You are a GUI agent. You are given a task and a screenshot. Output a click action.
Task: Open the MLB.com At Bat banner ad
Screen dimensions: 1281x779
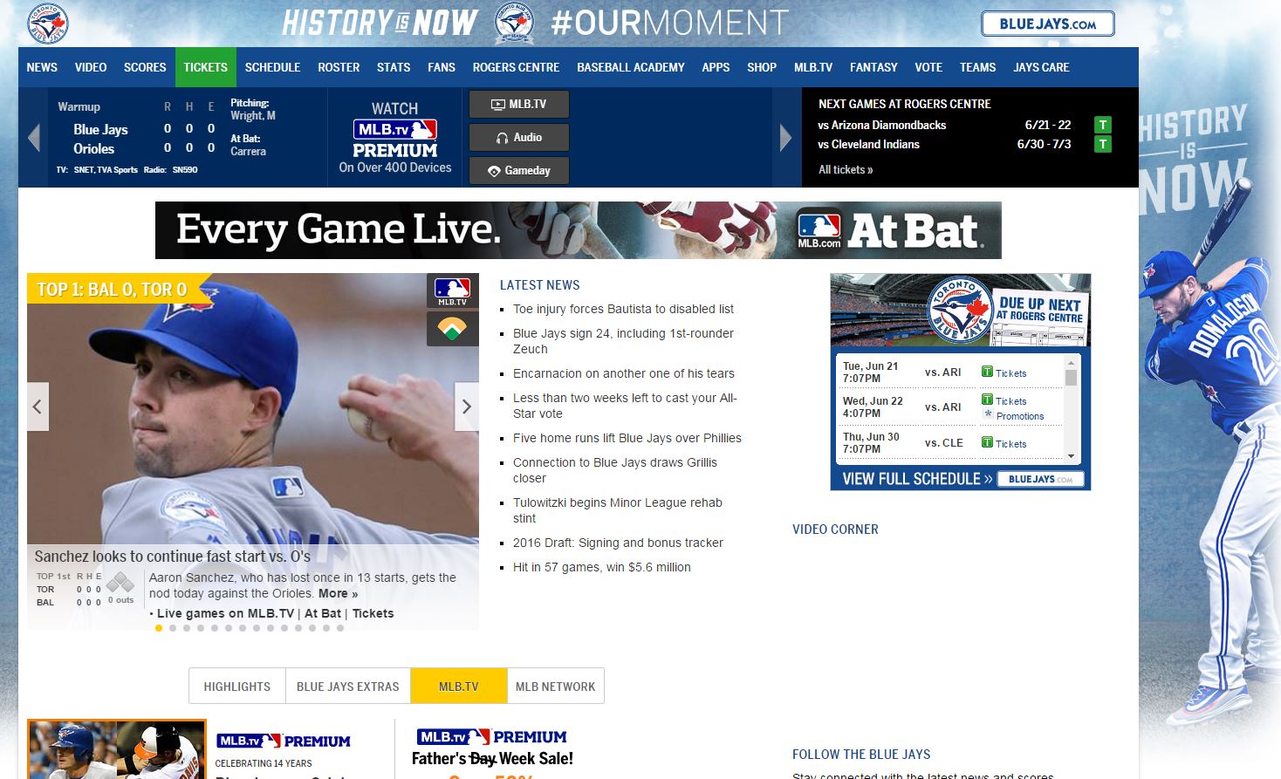(578, 230)
